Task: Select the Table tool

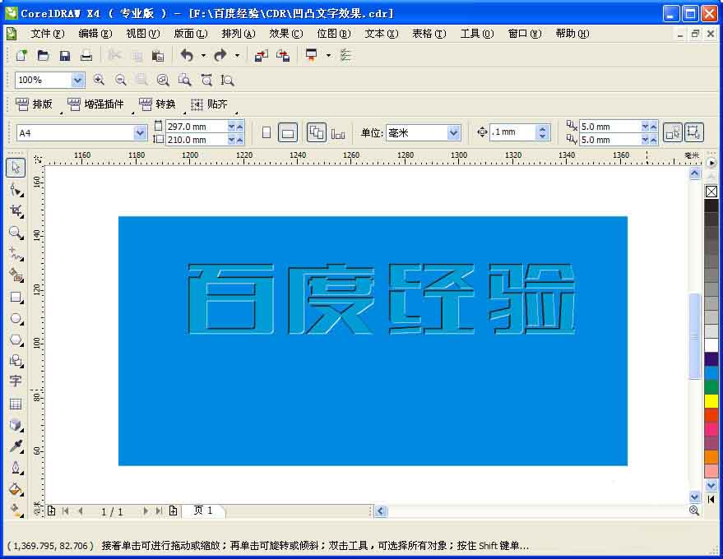Action: click(x=15, y=404)
